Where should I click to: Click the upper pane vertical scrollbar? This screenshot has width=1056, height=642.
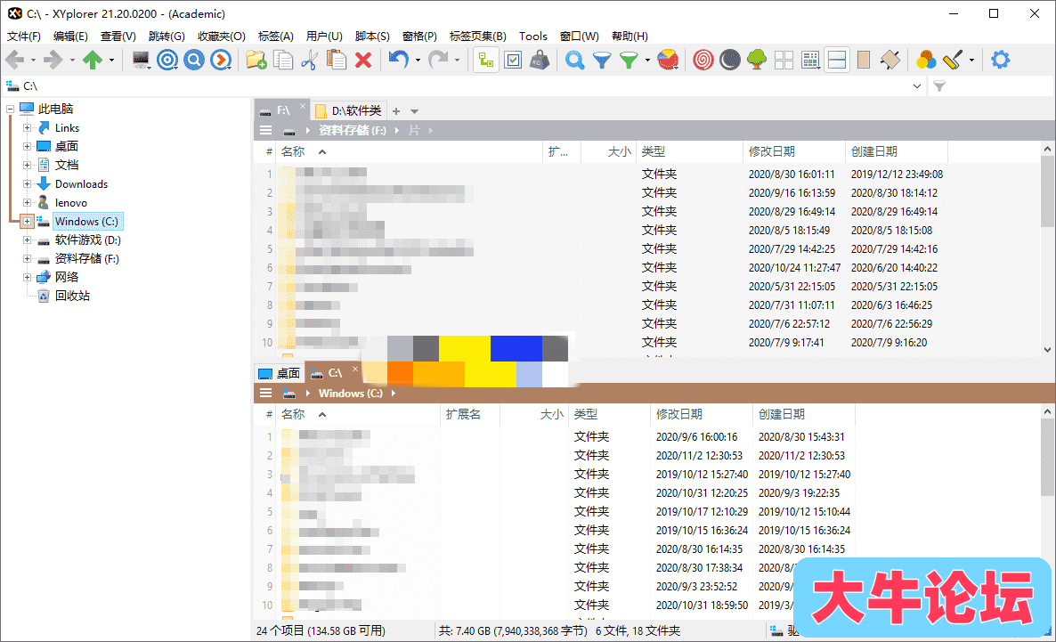click(1047, 249)
